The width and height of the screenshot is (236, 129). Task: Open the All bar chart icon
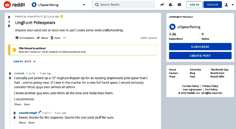171,5
